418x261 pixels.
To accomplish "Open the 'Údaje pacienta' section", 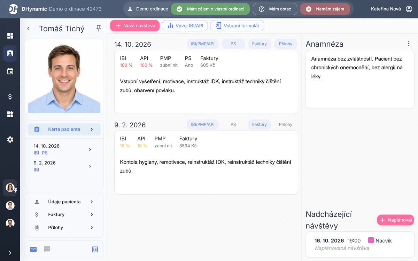I will point(64,202).
